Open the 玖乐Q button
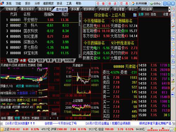 click(x=156, y=4)
